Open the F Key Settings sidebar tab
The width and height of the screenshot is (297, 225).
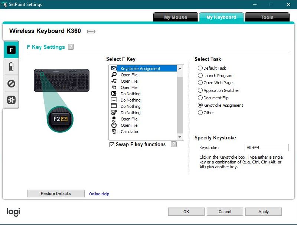(11, 50)
